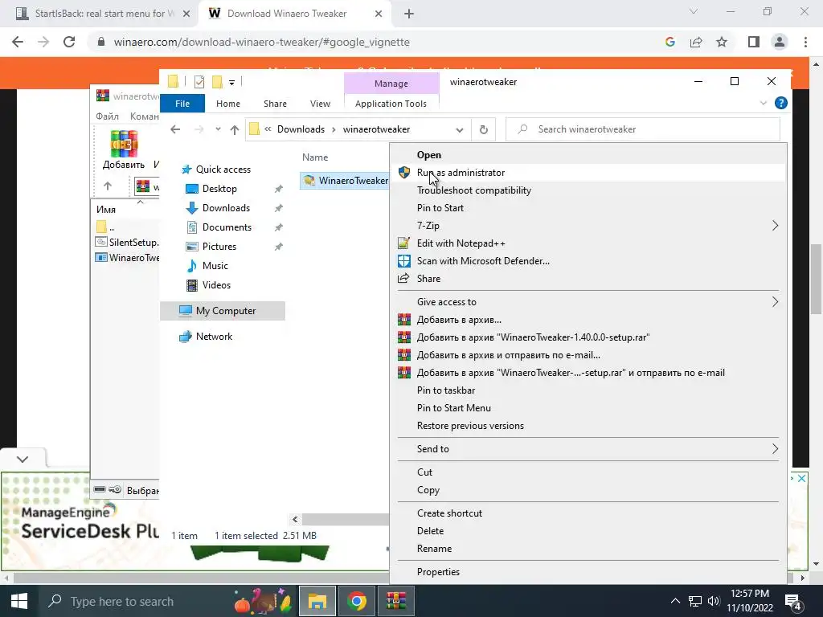
Task: Expand the 7-Zip submenu
Action: 588,226
